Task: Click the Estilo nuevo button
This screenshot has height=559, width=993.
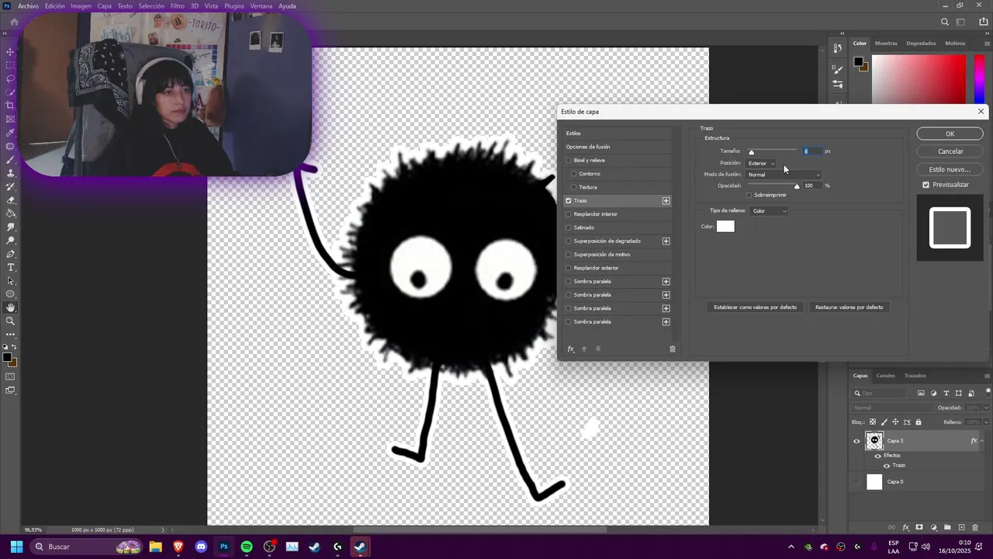Action: tap(950, 169)
